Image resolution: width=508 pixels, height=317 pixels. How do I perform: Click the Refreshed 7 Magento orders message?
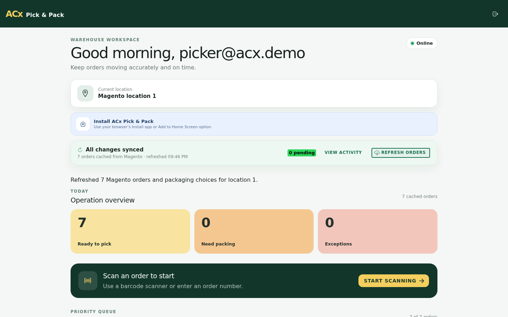(x=164, y=180)
